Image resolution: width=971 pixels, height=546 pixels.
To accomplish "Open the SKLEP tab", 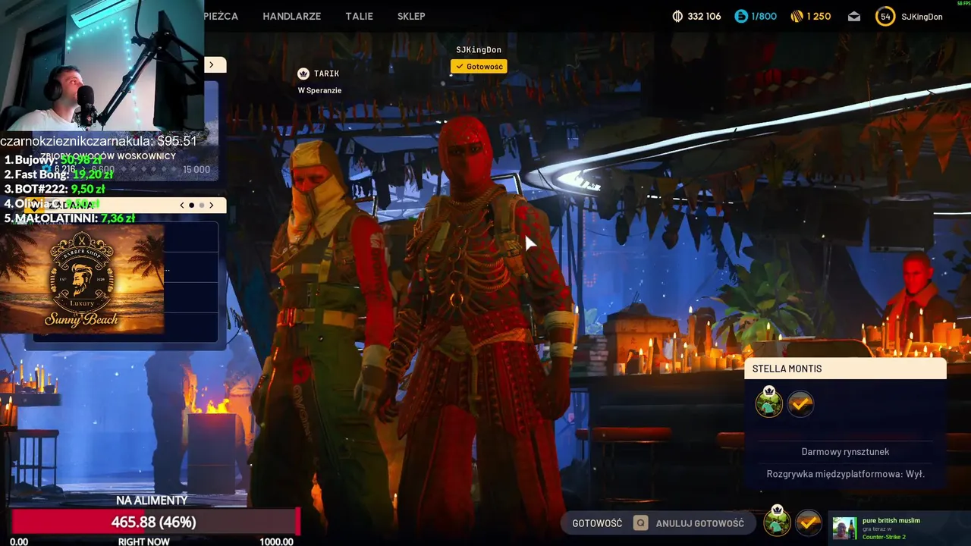I will (x=411, y=16).
